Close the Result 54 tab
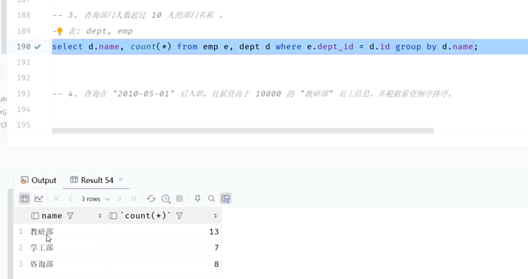This screenshot has height=279, width=528. pyautogui.click(x=121, y=179)
